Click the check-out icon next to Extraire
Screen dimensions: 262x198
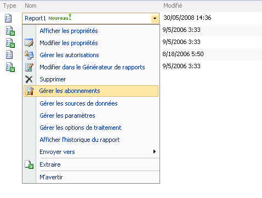(29, 164)
